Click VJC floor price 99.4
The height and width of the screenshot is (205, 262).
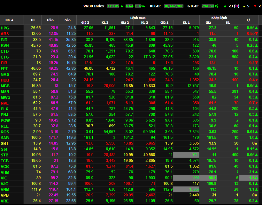[72, 184]
